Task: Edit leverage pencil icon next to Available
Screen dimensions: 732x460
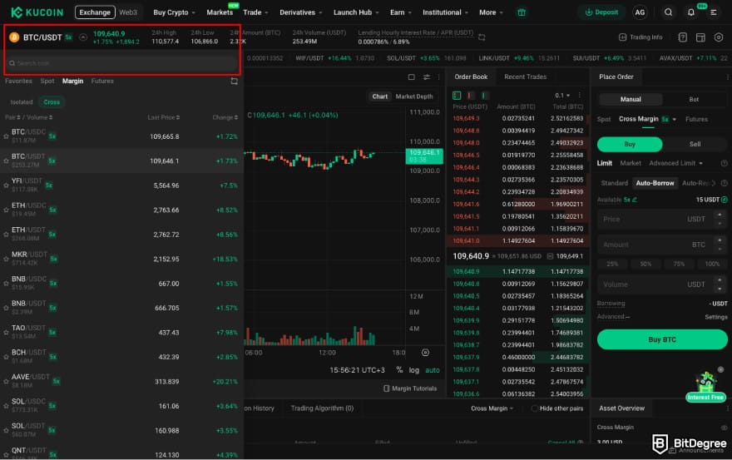Action: (x=635, y=200)
